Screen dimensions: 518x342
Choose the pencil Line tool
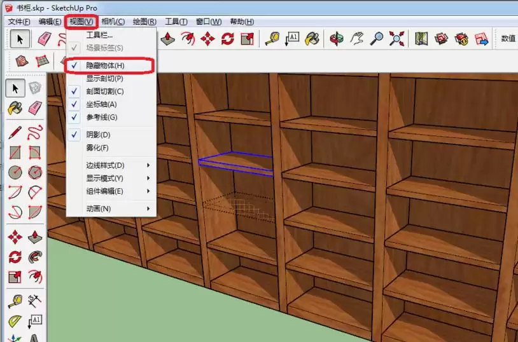(15, 133)
